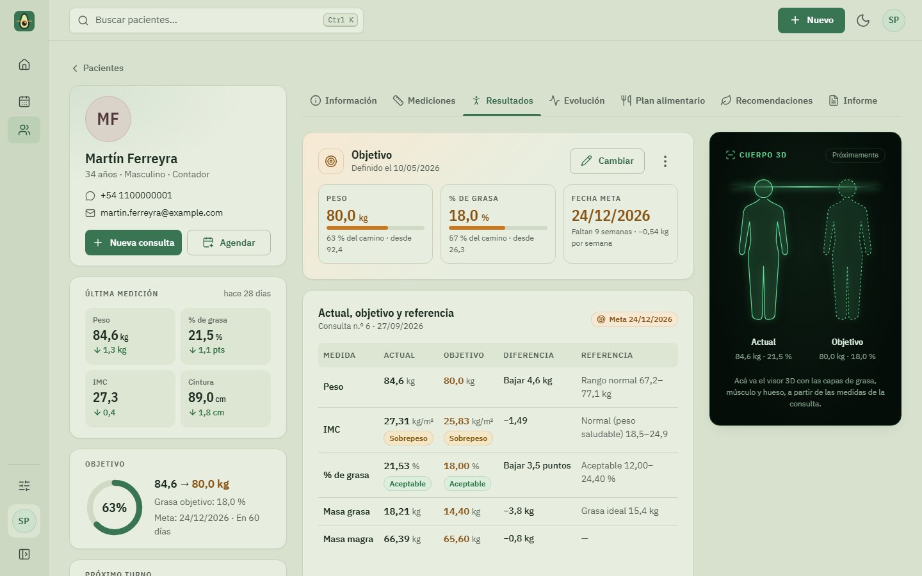The width and height of the screenshot is (922, 576).
Task: Click the 63% circular progress ring
Action: click(x=115, y=508)
